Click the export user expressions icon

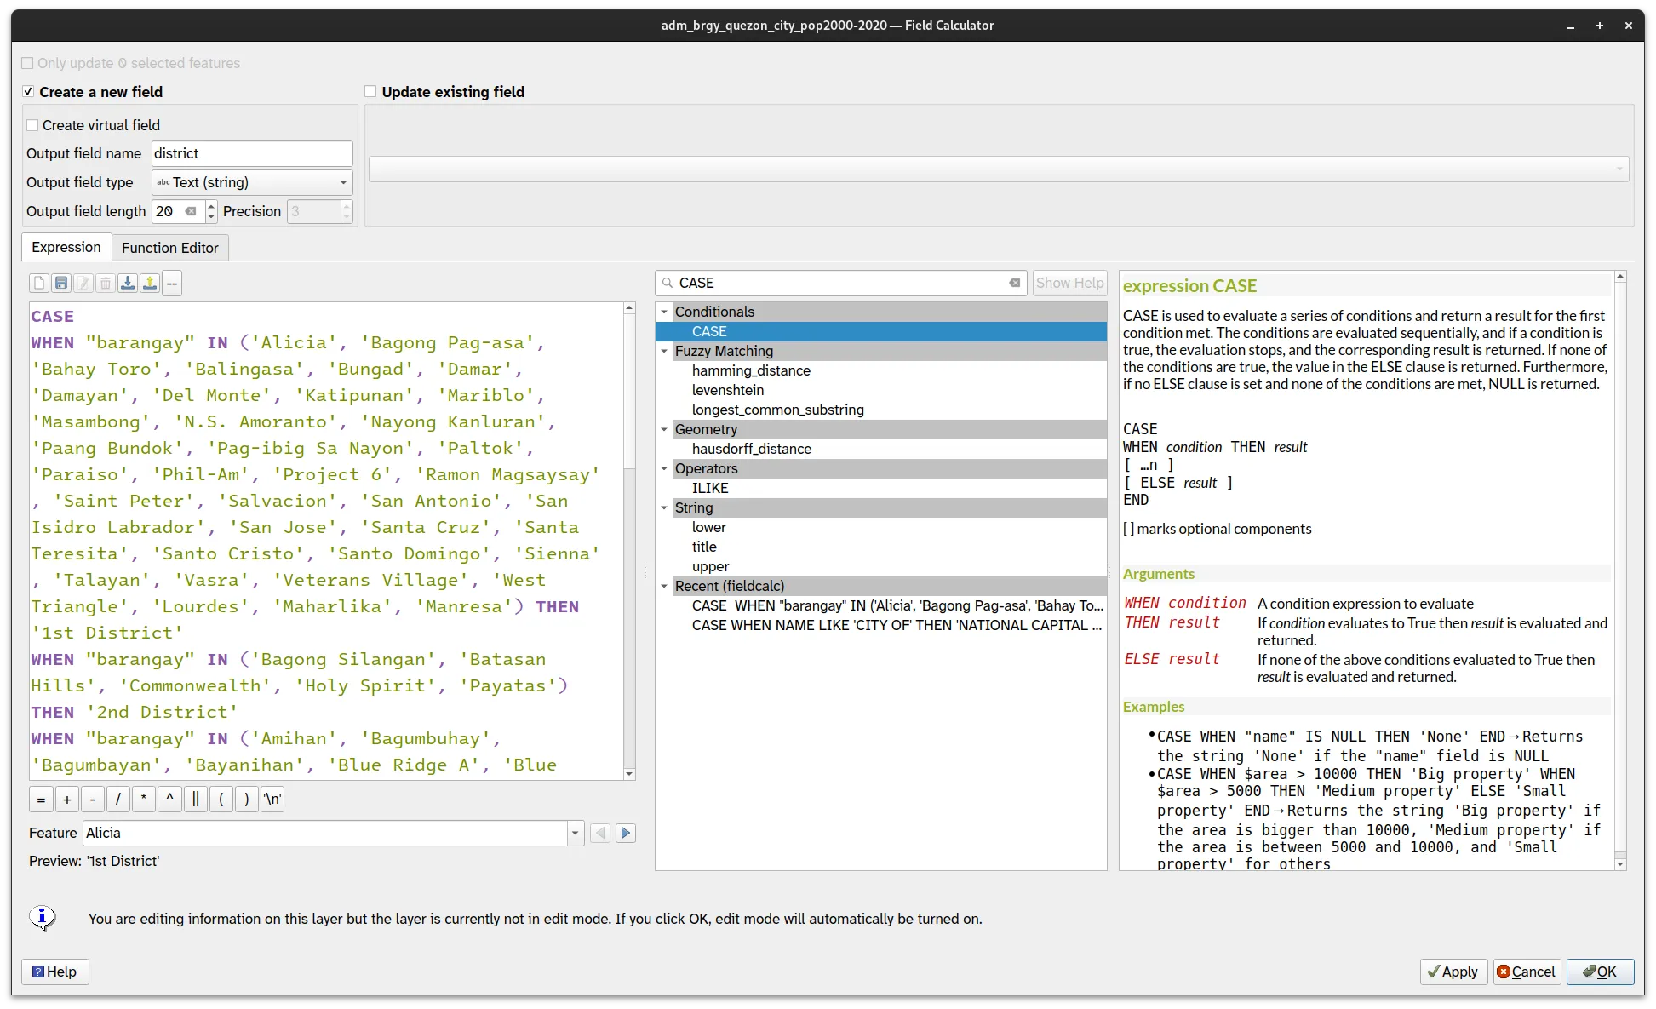(x=150, y=283)
